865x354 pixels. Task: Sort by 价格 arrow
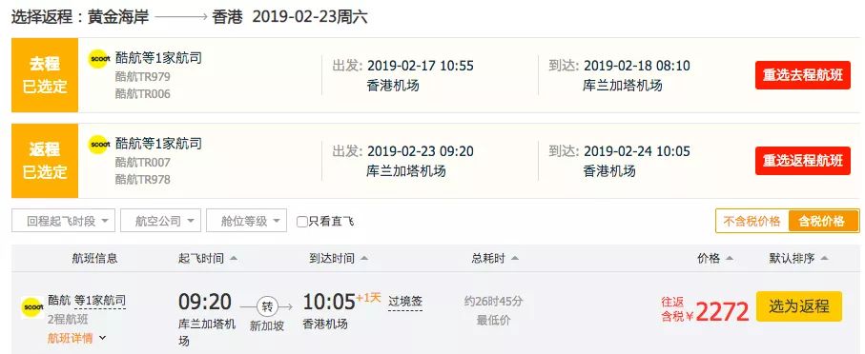pos(730,258)
